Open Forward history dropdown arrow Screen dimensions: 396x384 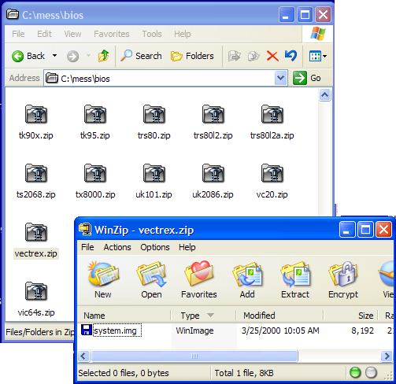coord(88,56)
